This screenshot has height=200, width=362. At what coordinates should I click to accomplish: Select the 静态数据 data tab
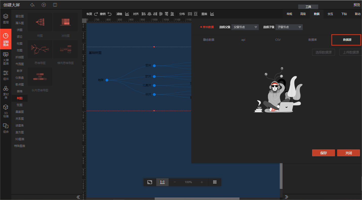click(209, 40)
